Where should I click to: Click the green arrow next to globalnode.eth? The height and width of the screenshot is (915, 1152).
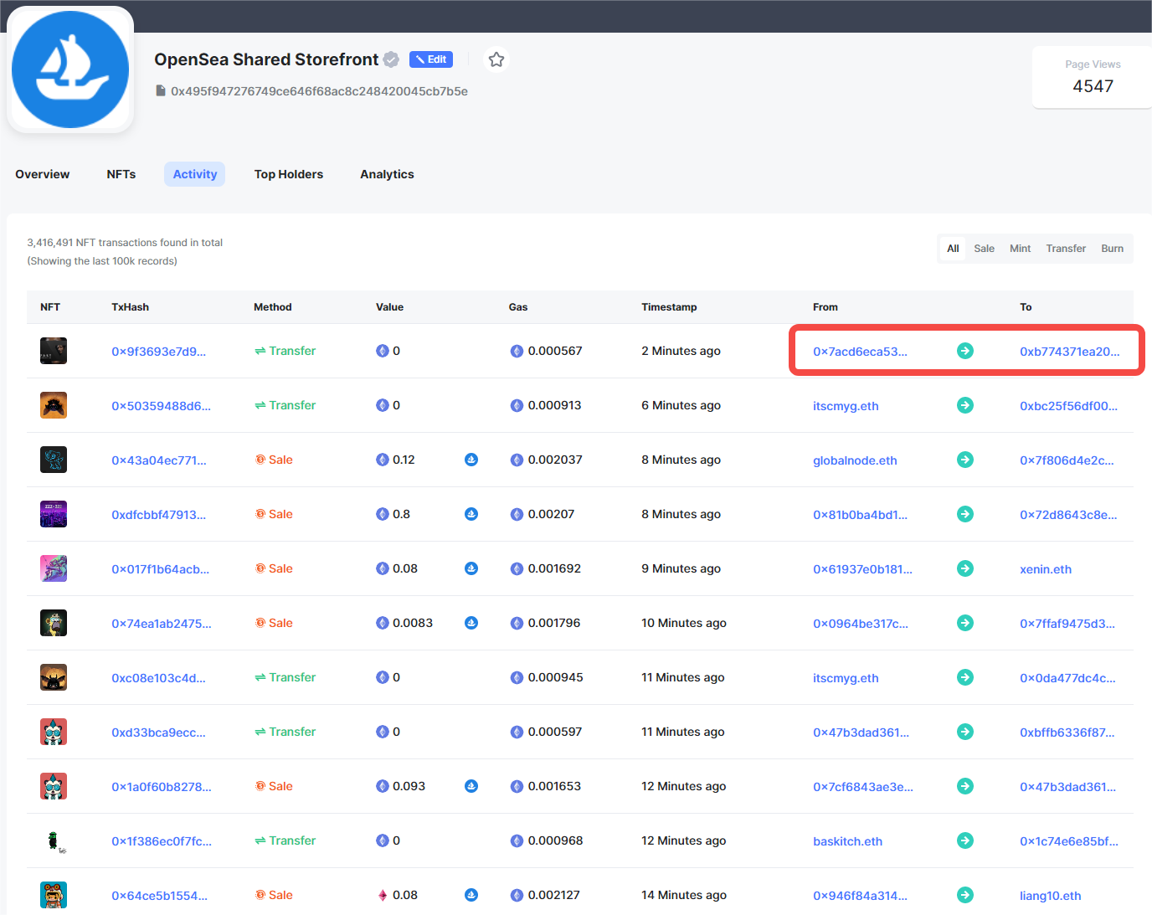pos(965,460)
